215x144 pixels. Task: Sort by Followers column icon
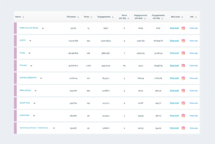point(78,17)
